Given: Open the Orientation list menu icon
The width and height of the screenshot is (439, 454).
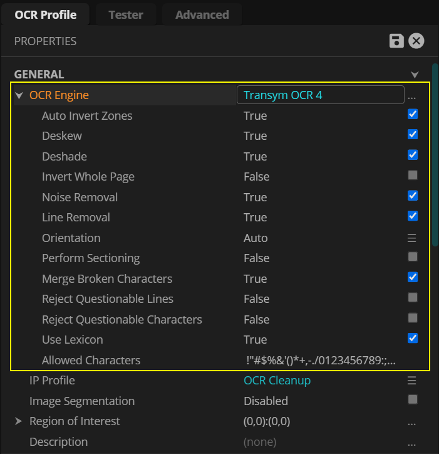Looking at the screenshot, I should (412, 238).
